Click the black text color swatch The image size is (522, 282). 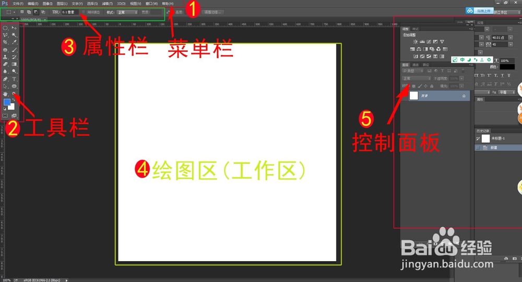[x=507, y=67]
